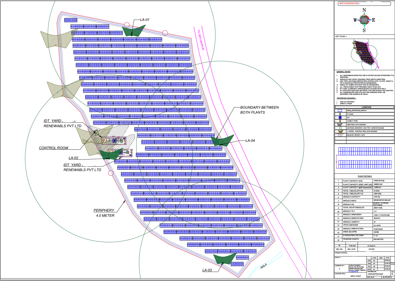Click the GENERAL NOTES heading
This screenshot has height=281, width=395.
pyautogui.click(x=344, y=72)
